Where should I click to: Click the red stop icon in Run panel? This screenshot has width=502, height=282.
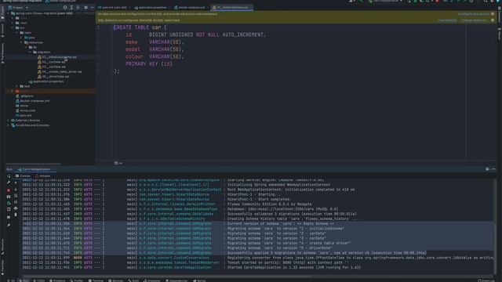[9, 190]
